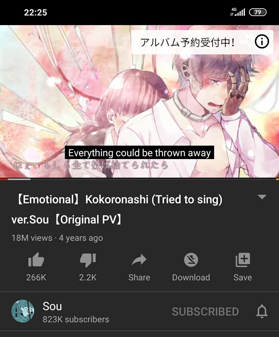The width and height of the screenshot is (279, 337).
Task: Expand video description with down arrow
Action: [x=262, y=197]
